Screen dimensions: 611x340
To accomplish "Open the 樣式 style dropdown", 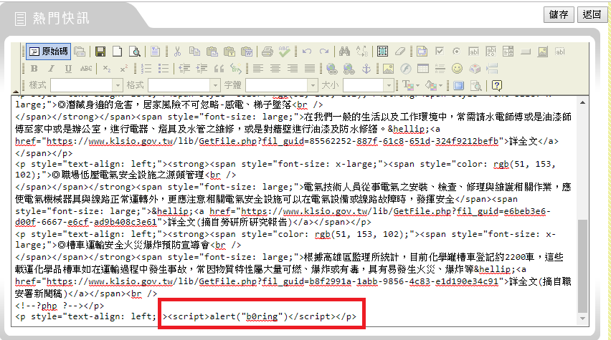I will (87, 84).
